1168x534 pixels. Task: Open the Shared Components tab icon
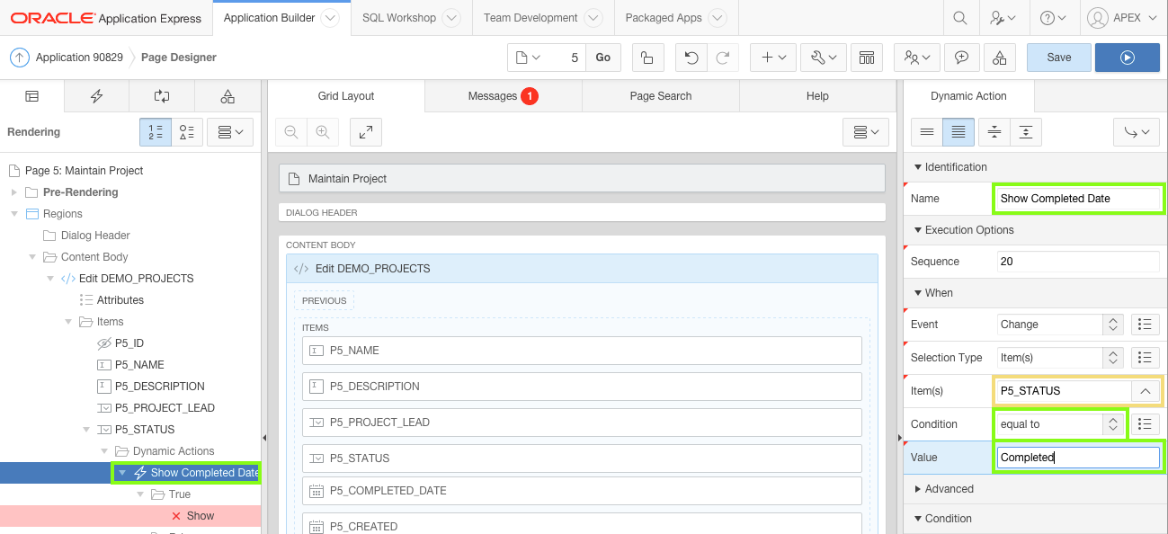tap(227, 96)
